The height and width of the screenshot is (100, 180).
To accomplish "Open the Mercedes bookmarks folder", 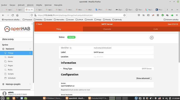I will coord(59,20).
